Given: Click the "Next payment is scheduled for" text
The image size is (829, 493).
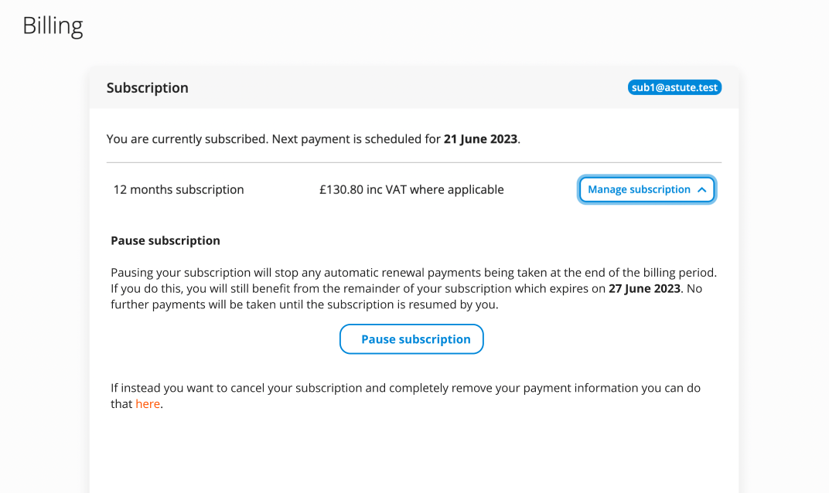Looking at the screenshot, I should click(356, 140).
